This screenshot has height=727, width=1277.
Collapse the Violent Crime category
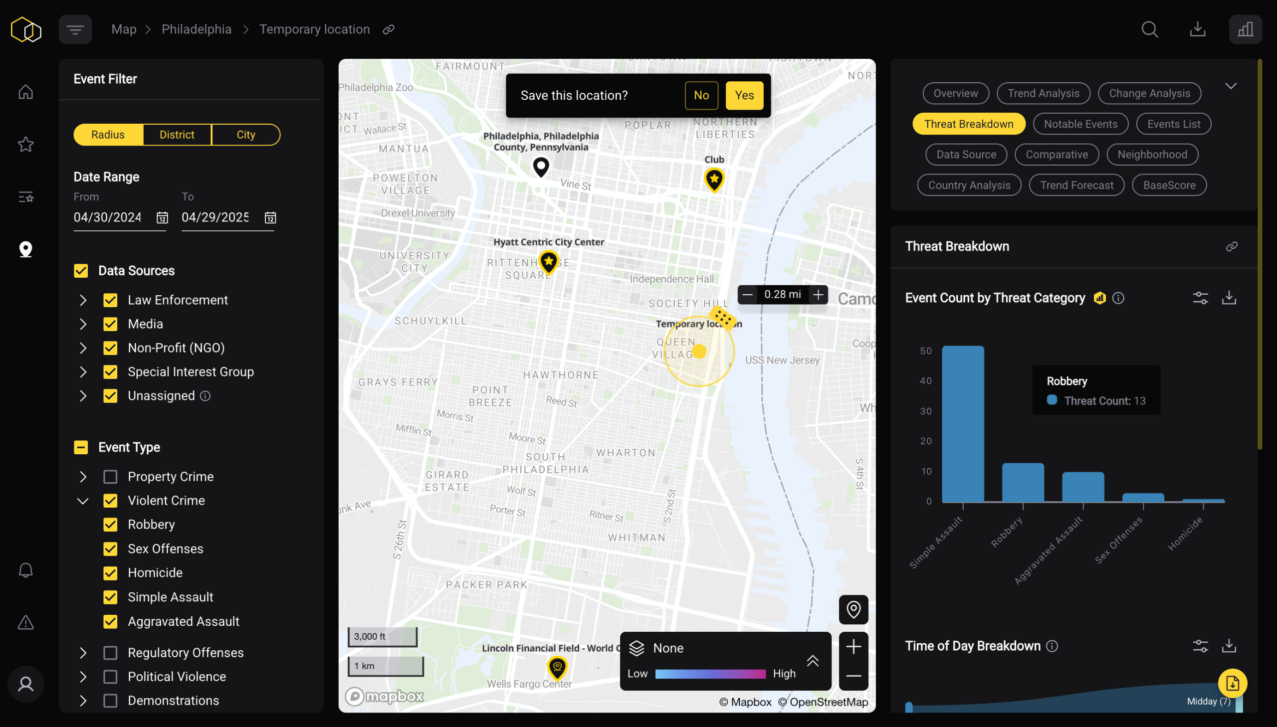tap(83, 501)
